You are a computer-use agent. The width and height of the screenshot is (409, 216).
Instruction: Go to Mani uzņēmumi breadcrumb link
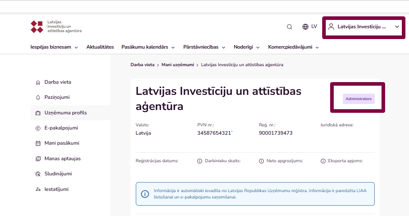(x=178, y=65)
